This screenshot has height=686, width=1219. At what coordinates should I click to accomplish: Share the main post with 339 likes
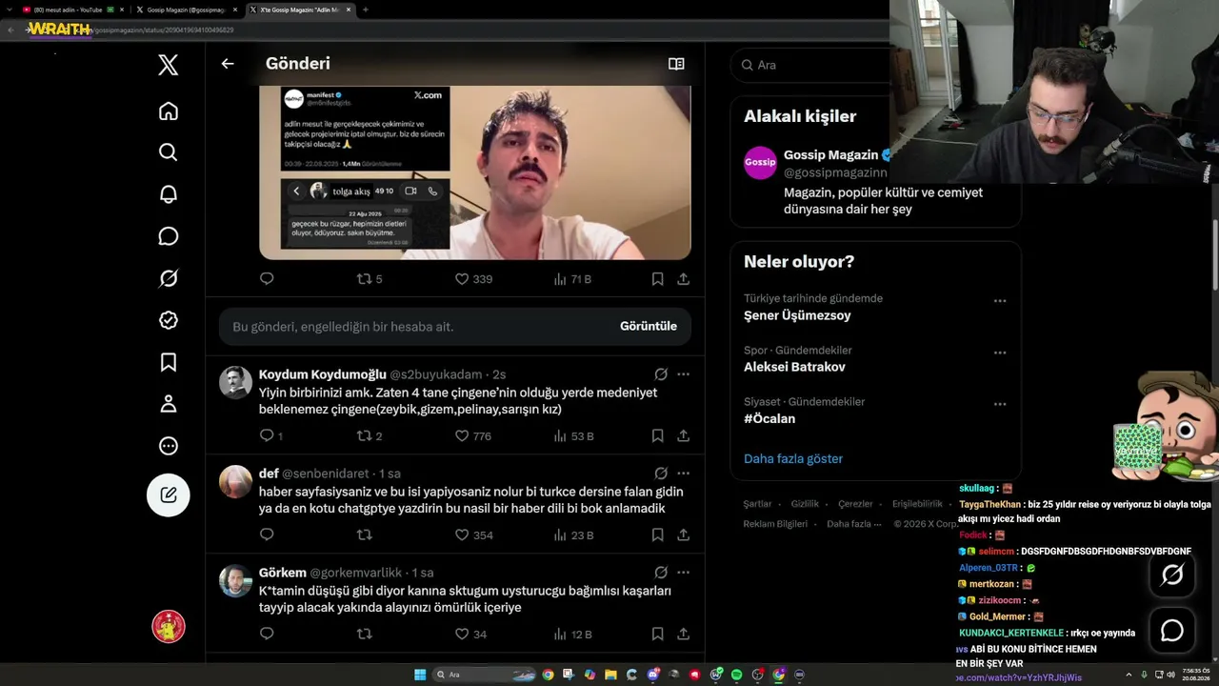pyautogui.click(x=684, y=279)
